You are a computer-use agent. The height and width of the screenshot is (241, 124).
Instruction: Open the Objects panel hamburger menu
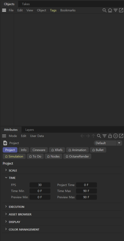pos(4,10)
